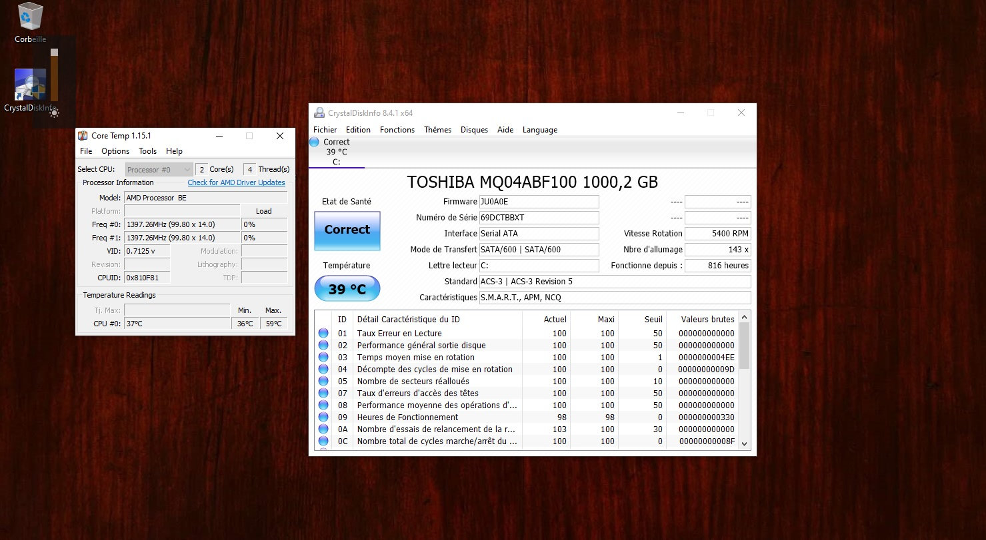
Task: Click status orb for Heures de Fonctionnement
Action: [323, 417]
